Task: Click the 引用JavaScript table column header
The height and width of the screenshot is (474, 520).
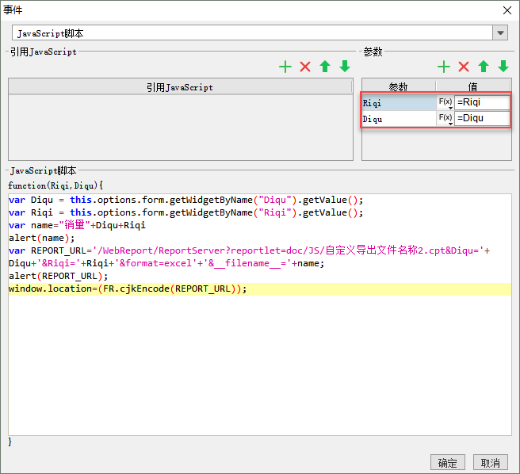Action: coord(180,87)
